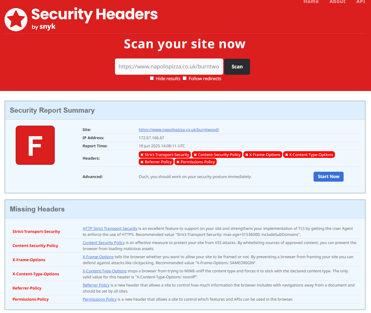
Task: Click the Permissions-Policy failed header badge
Action: tap(196, 162)
